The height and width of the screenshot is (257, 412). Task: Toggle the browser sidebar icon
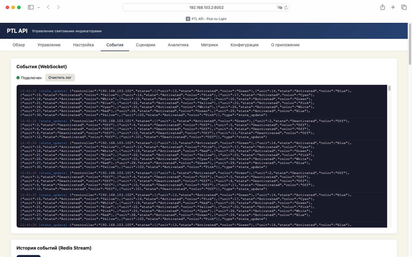(x=31, y=7)
